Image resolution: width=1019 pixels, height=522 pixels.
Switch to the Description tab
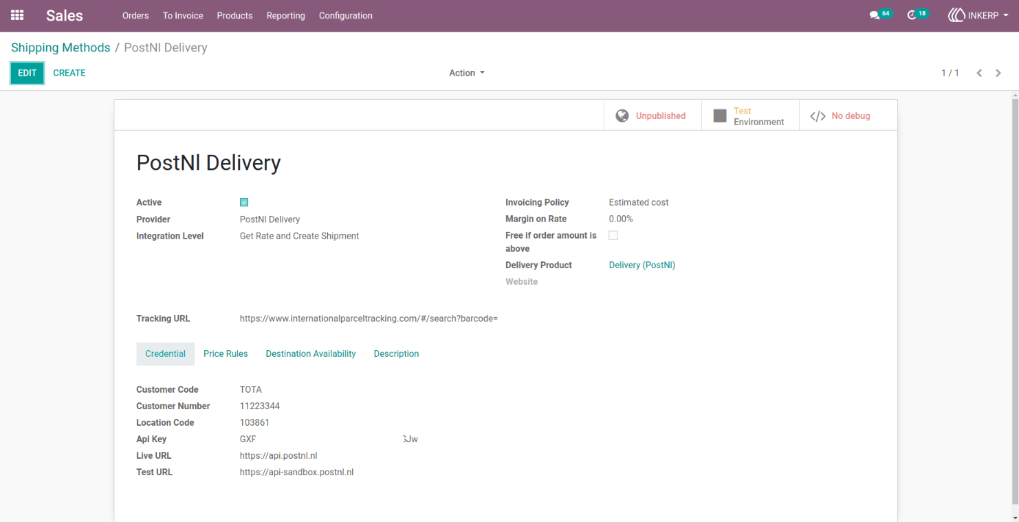tap(396, 354)
